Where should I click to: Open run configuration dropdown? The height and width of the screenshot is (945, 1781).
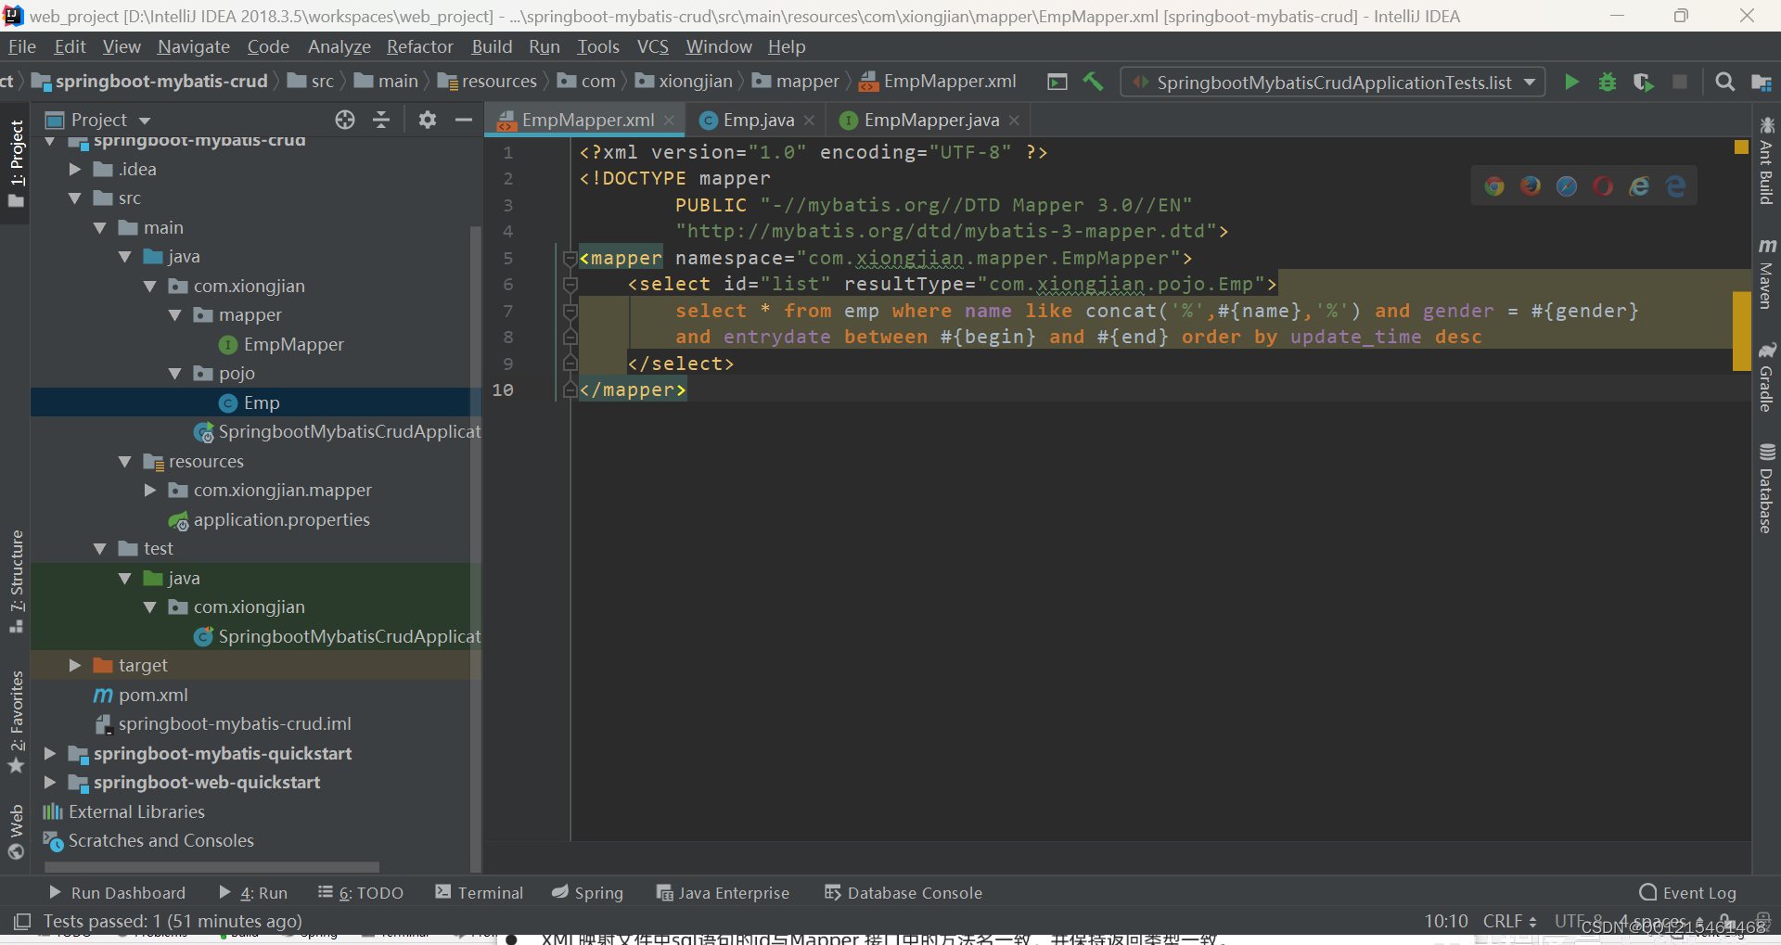coord(1333,83)
